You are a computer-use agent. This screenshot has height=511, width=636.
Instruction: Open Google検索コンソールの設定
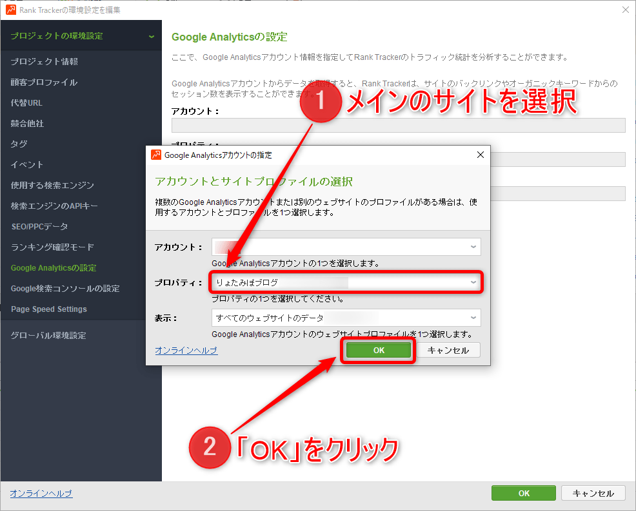pyautogui.click(x=65, y=289)
